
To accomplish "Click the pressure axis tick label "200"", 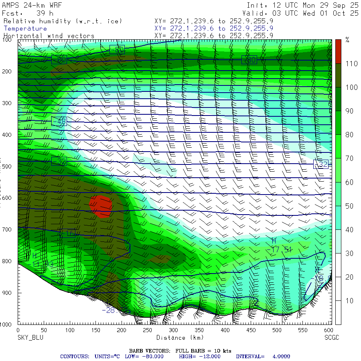I will tap(7, 72).
